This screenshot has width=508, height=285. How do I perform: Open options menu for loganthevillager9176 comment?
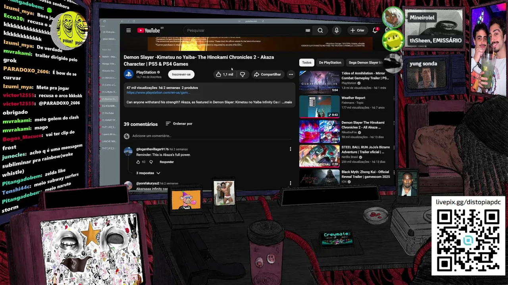click(x=291, y=149)
